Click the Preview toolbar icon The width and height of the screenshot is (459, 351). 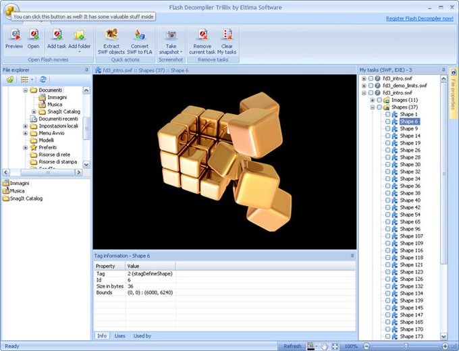pyautogui.click(x=15, y=35)
